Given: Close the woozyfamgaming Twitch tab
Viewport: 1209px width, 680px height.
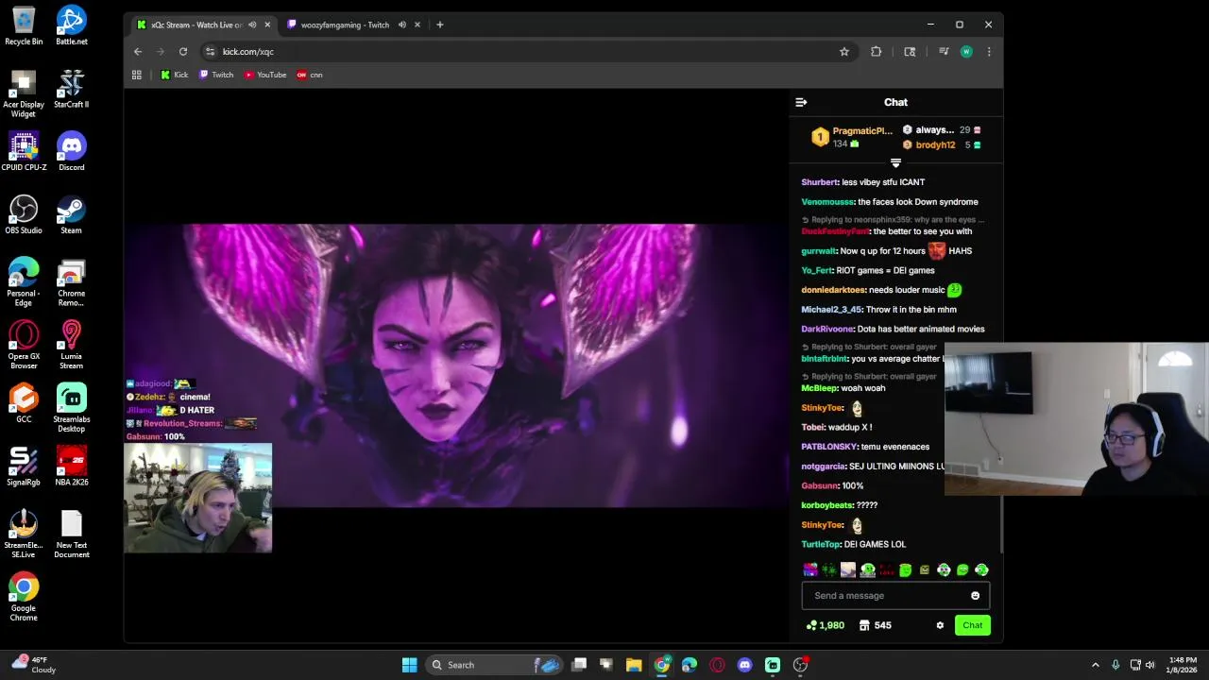Looking at the screenshot, I should click(x=417, y=25).
